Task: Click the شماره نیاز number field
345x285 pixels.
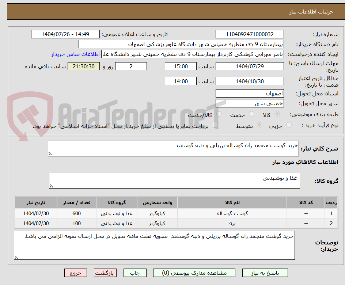Action: 250,34
